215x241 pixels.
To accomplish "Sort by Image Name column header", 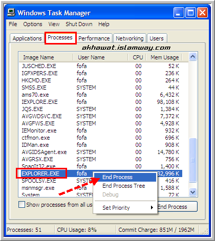I will 46,57.
